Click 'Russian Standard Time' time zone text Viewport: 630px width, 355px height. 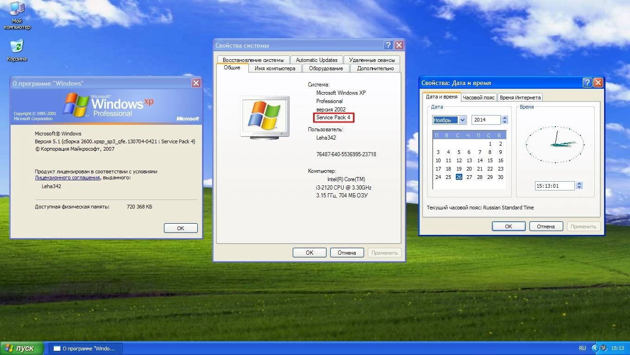(x=508, y=208)
